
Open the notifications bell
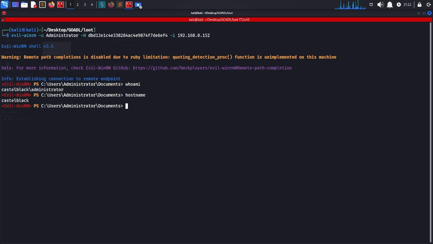390,4
